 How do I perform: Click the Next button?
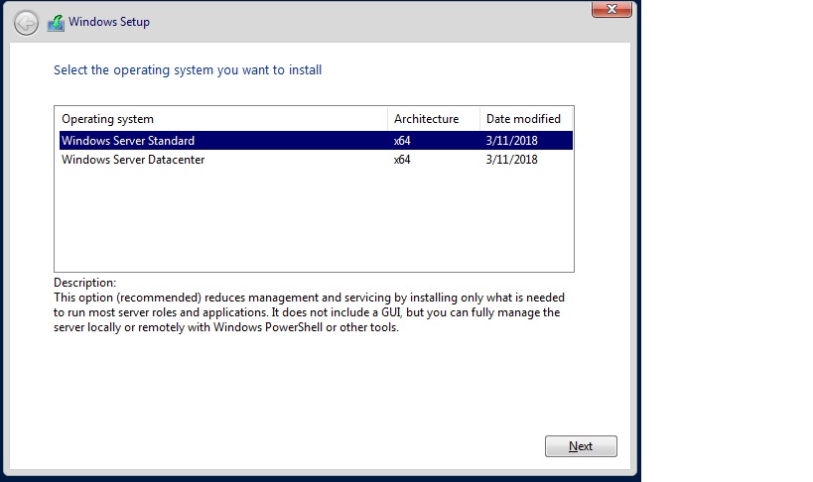click(581, 446)
